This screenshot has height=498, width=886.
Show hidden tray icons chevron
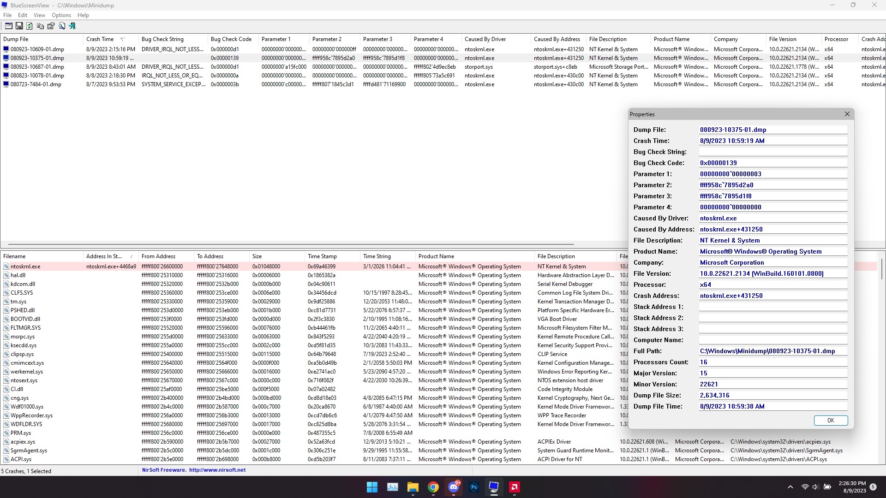pyautogui.click(x=790, y=487)
